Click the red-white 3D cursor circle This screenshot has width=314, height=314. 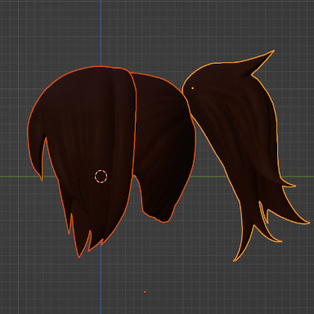click(101, 177)
